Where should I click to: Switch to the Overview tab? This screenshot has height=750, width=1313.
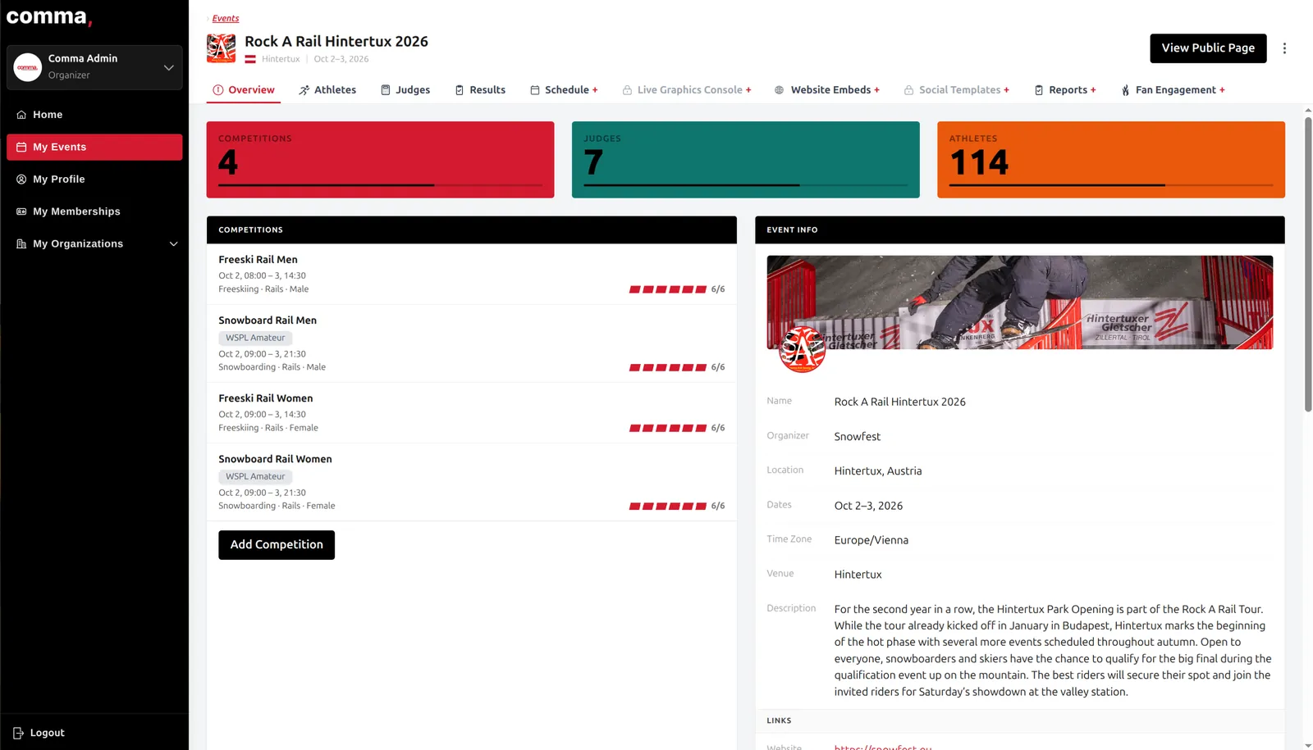[244, 90]
